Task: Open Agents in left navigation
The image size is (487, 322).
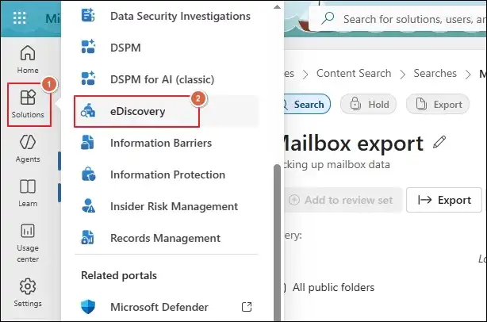Action: tap(28, 148)
